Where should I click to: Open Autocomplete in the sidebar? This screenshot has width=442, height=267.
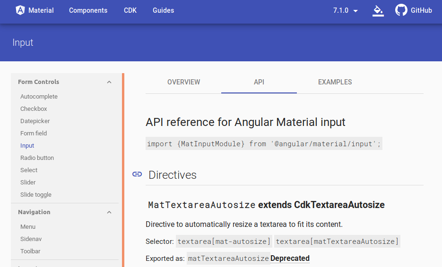(39, 97)
